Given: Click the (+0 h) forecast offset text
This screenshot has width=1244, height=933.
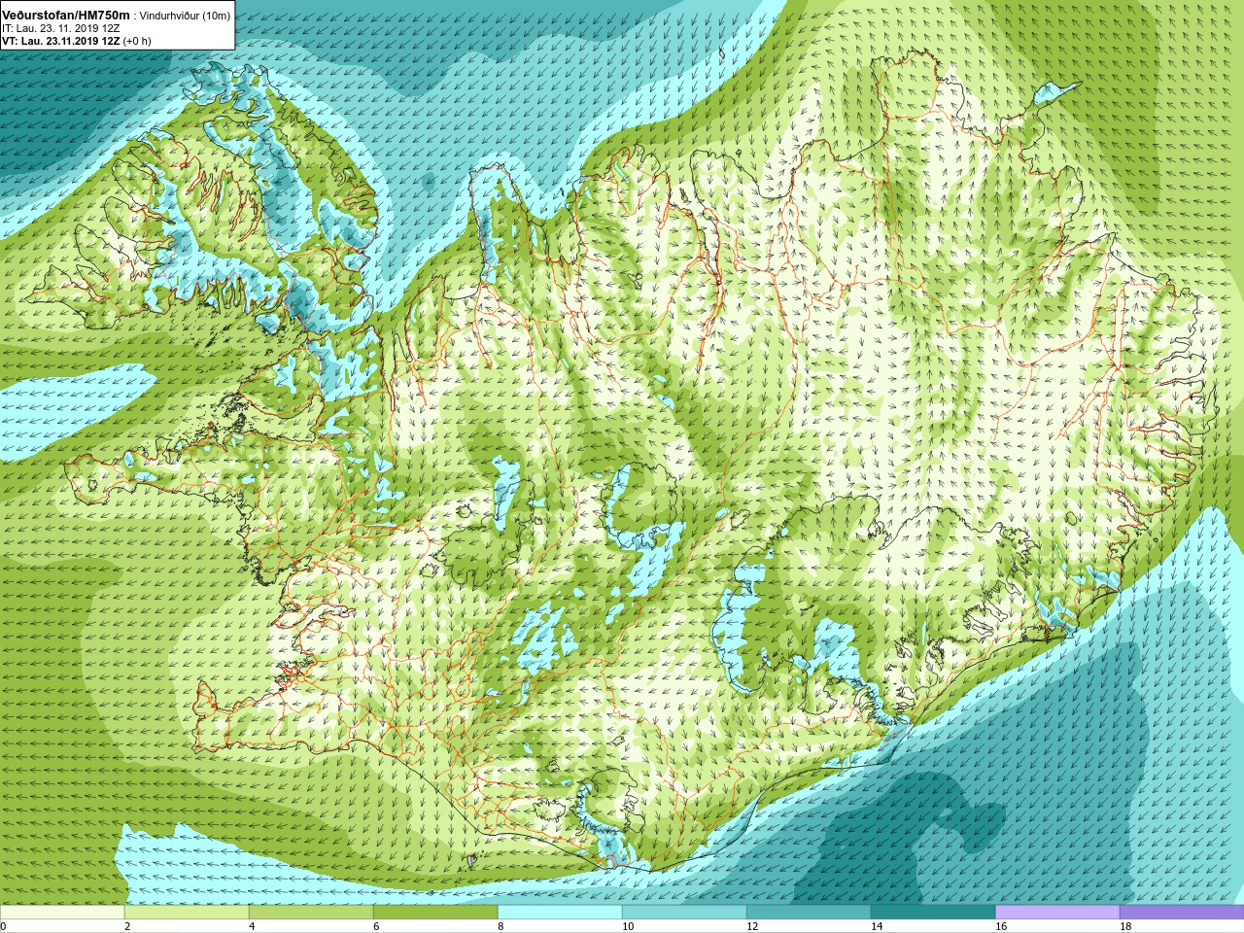Looking at the screenshot, I should (x=137, y=41).
